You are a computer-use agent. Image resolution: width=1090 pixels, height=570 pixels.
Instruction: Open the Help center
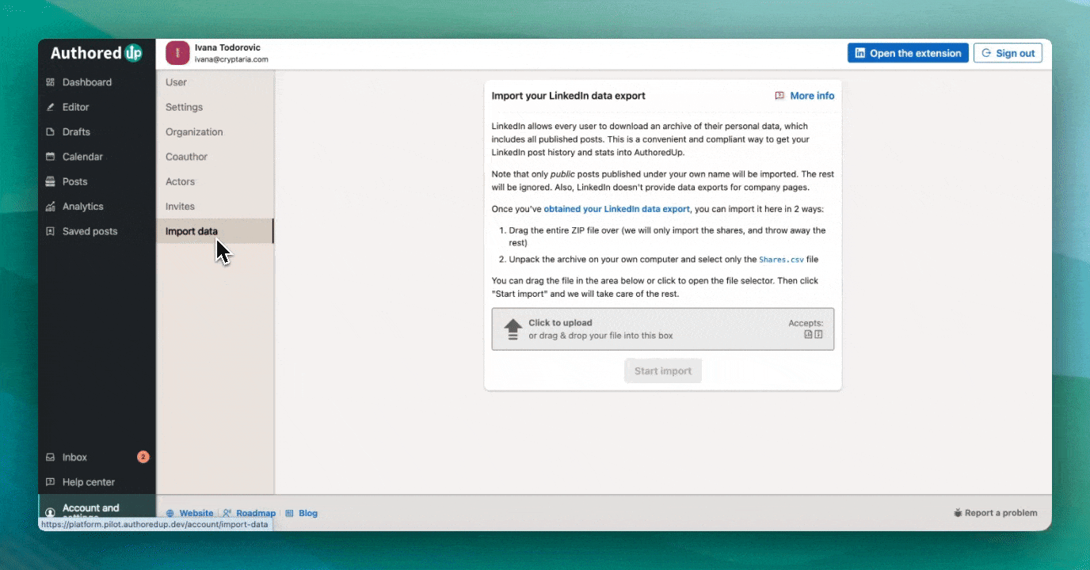tap(88, 482)
